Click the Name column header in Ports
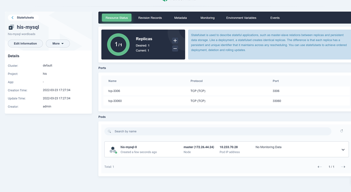This screenshot has height=192, width=351. 112,81
